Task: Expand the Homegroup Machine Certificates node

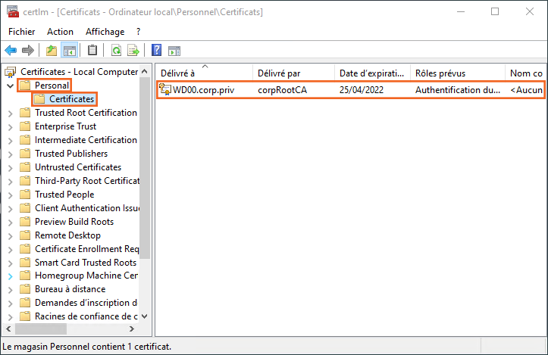Action: pyautogui.click(x=10, y=276)
